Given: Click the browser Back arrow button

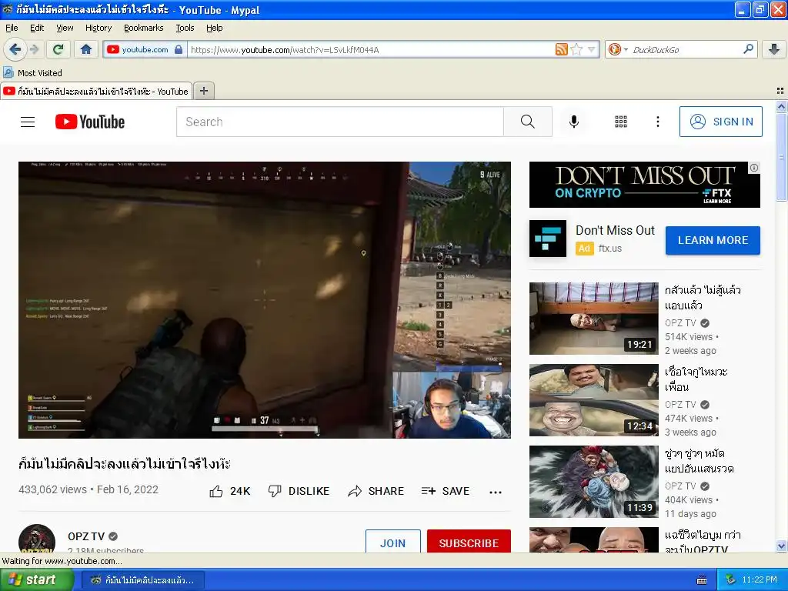Looking at the screenshot, I should pyautogui.click(x=15, y=49).
